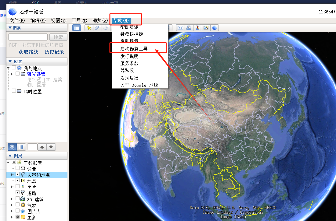
Task: Open the 编辑(E) menu
Action: pyautogui.click(x=38, y=20)
